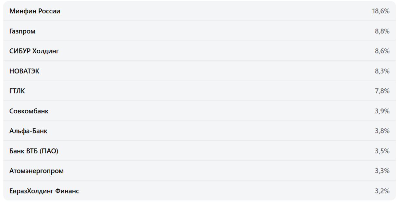Click the ГТЛК issuer name
Screen dimensions: 398x202
(17, 91)
